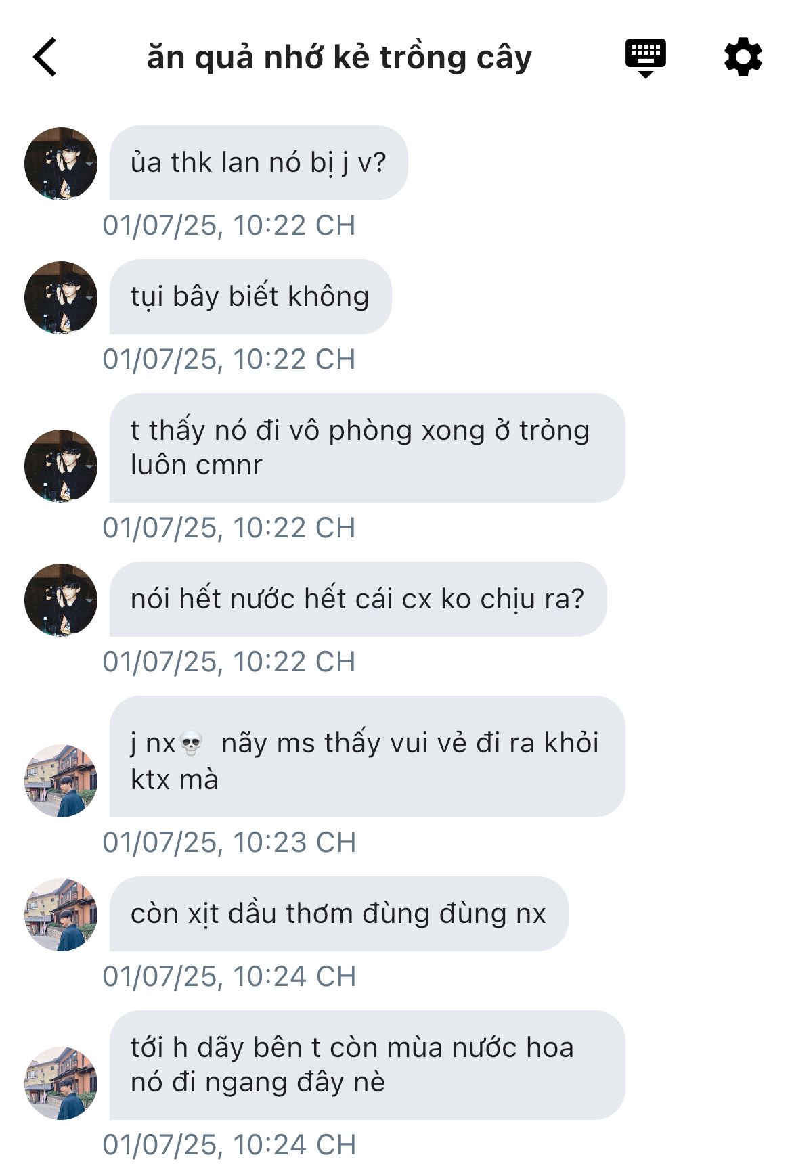The image size is (792, 1172).
Task: Tap the 10:23 CH timestamp
Action: [229, 842]
